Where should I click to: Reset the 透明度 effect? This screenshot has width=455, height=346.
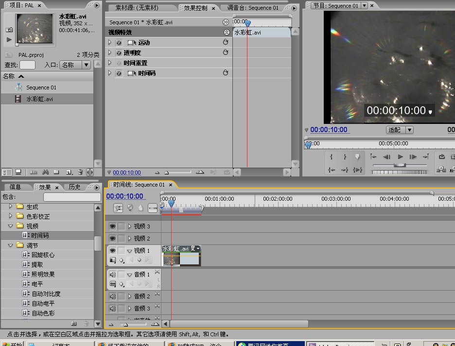[x=226, y=52]
